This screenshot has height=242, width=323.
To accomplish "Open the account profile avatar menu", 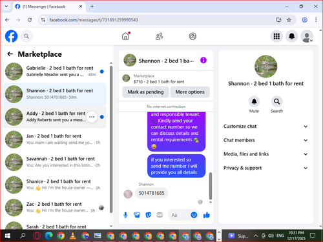I will (307, 36).
